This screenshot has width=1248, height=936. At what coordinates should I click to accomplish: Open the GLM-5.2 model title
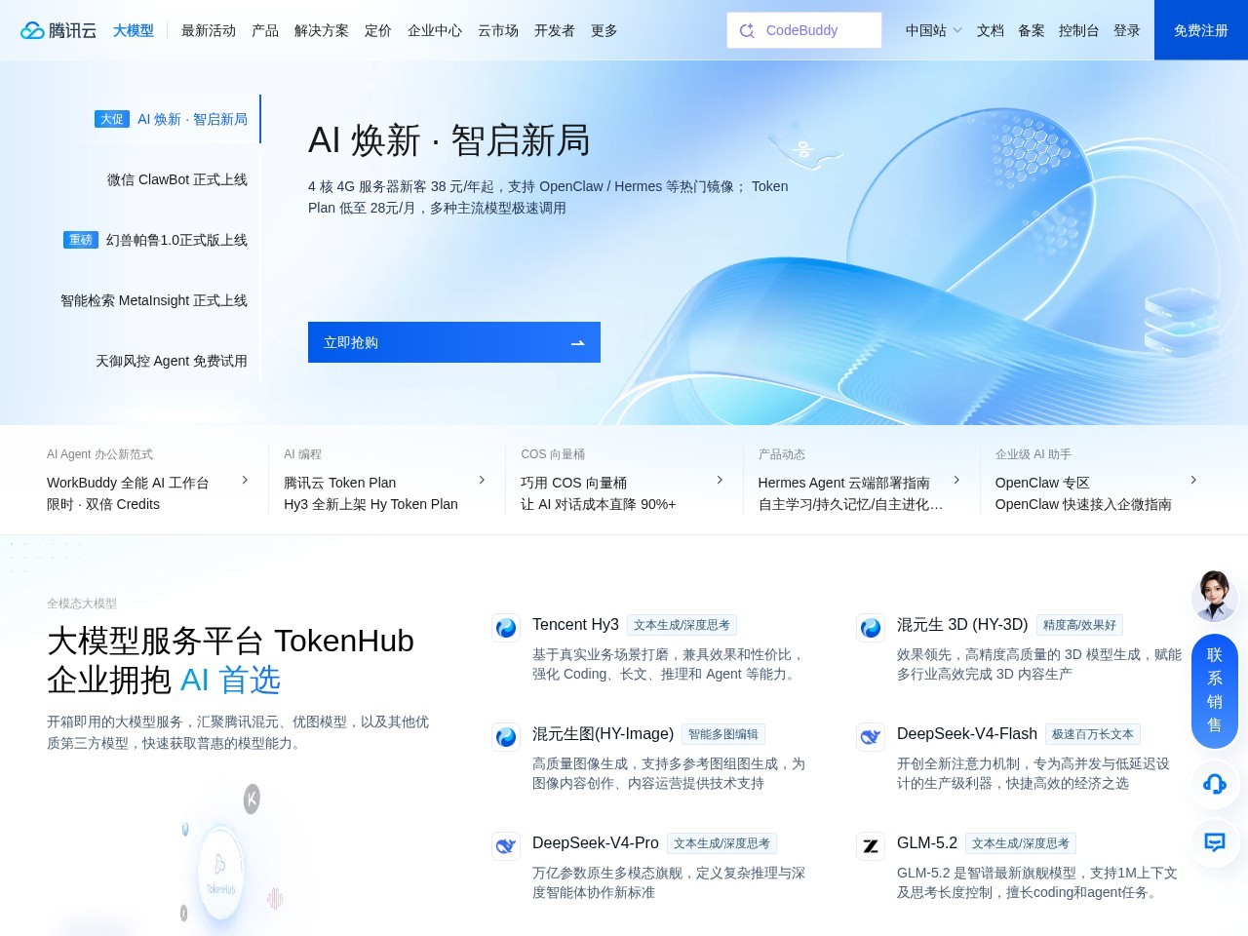[x=927, y=842]
